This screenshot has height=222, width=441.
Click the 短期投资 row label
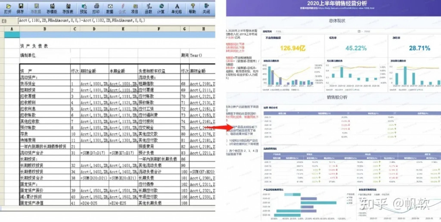[x=45, y=90]
